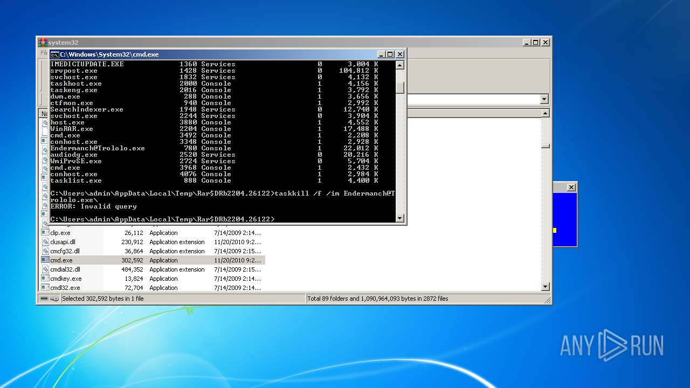Click the Application type cell of clip.exe

pos(163,233)
